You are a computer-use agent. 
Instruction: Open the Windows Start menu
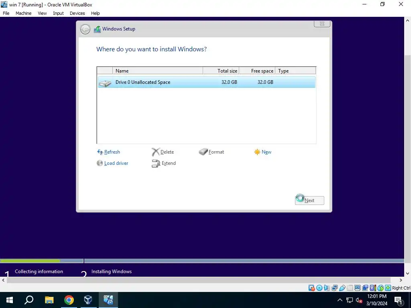(10, 300)
